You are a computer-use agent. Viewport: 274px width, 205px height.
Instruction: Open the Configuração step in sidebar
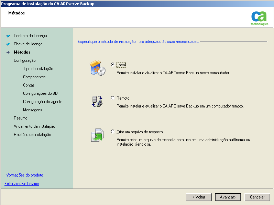click(x=24, y=60)
